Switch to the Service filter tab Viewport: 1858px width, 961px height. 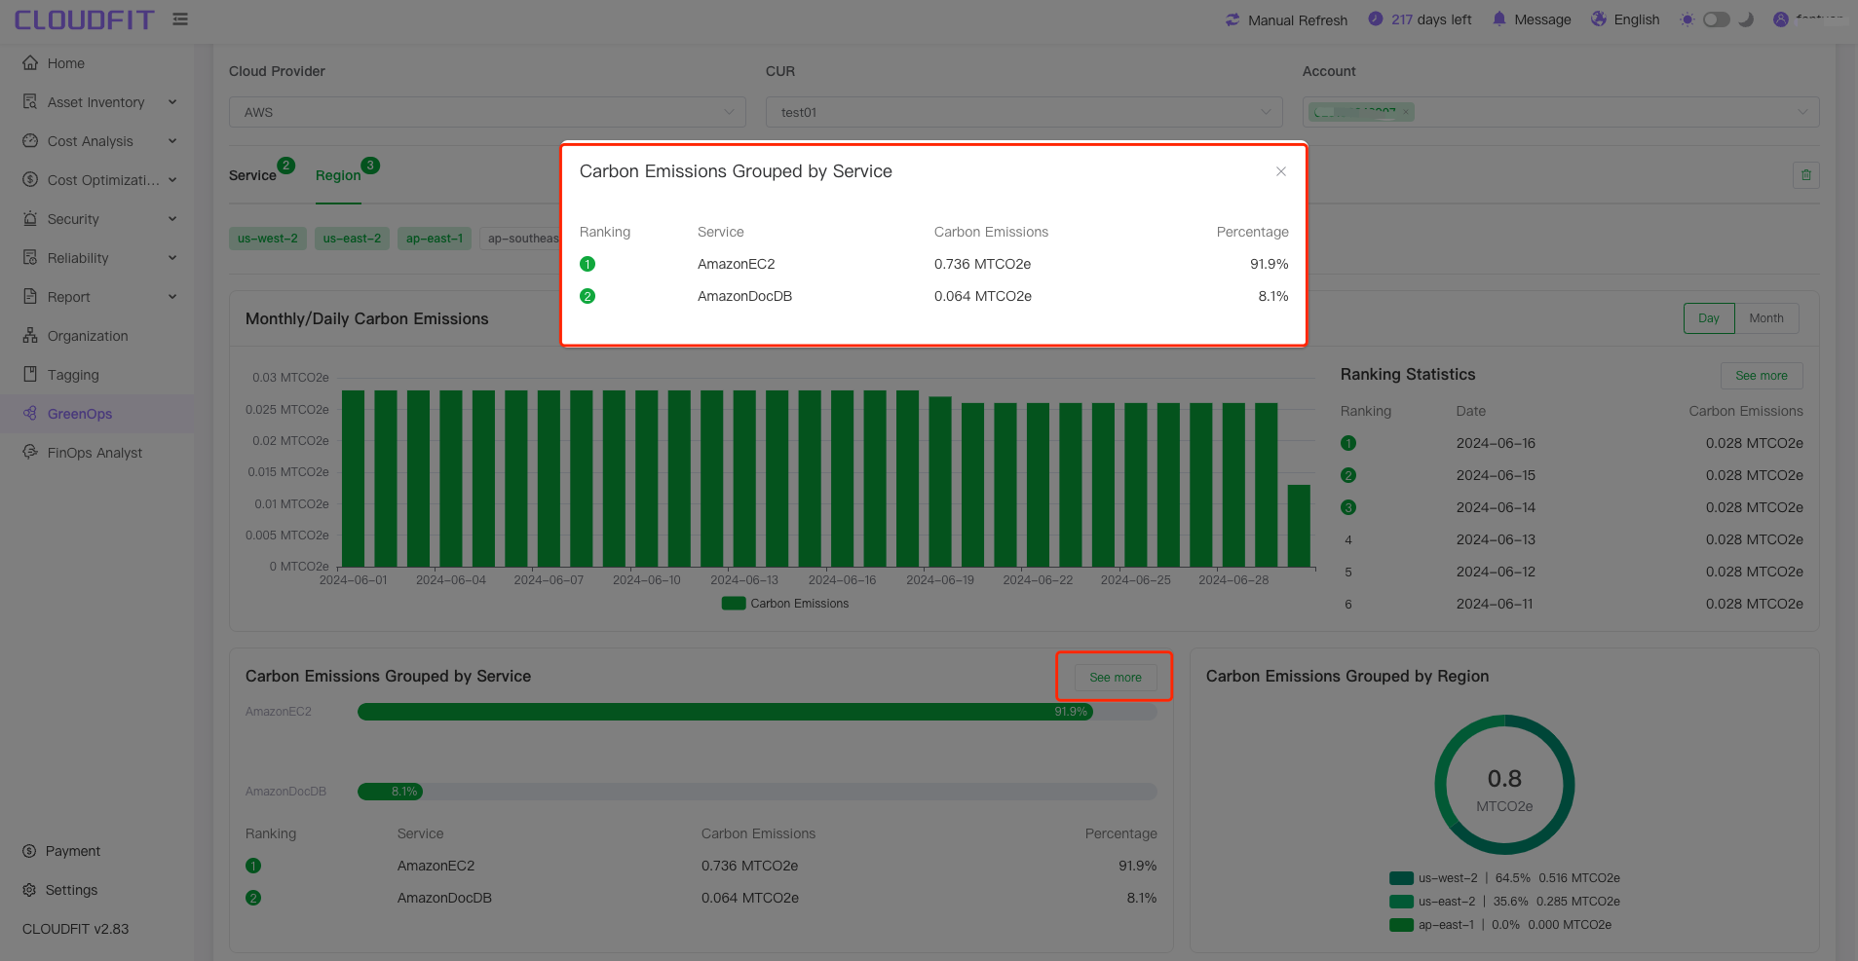point(252,175)
